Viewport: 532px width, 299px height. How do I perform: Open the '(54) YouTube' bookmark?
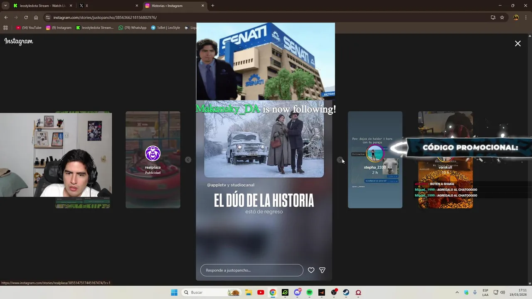point(29,28)
